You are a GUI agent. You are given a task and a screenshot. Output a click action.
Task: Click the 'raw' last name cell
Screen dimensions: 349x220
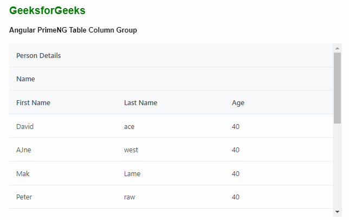tap(130, 197)
